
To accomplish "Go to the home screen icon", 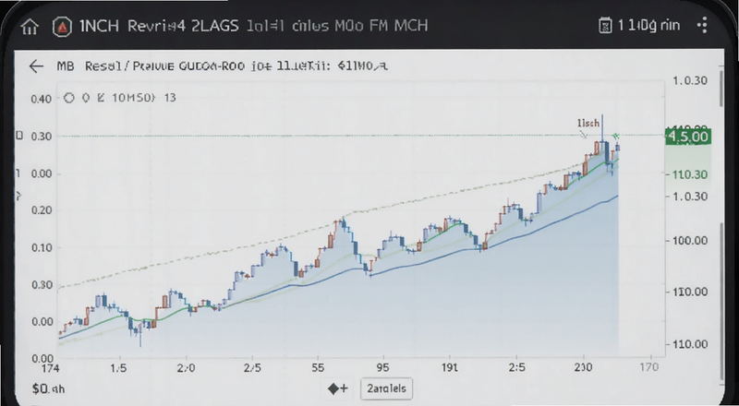I will coord(30,27).
